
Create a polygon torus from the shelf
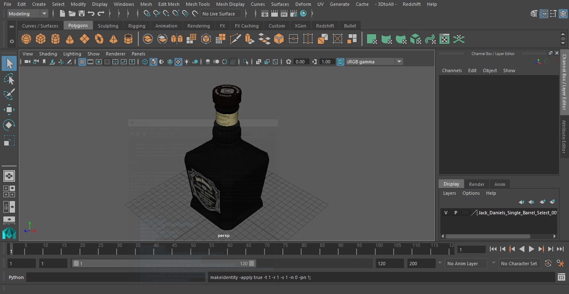[99, 39]
